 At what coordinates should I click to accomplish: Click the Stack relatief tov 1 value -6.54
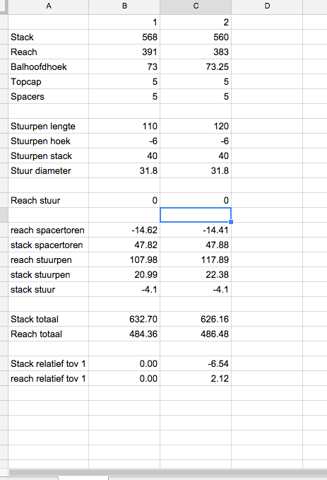coord(196,363)
